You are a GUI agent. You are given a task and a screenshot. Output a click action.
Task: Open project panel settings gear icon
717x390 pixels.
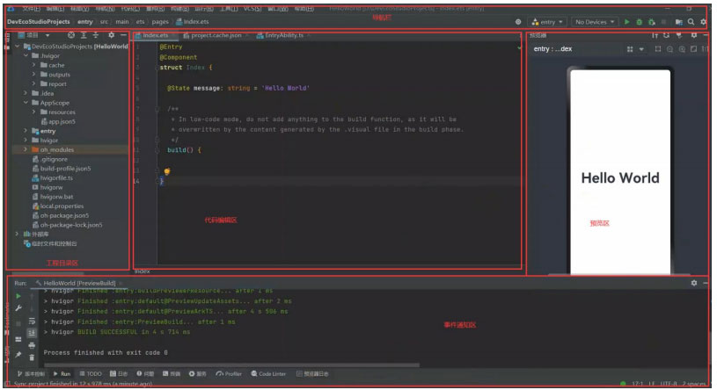111,35
